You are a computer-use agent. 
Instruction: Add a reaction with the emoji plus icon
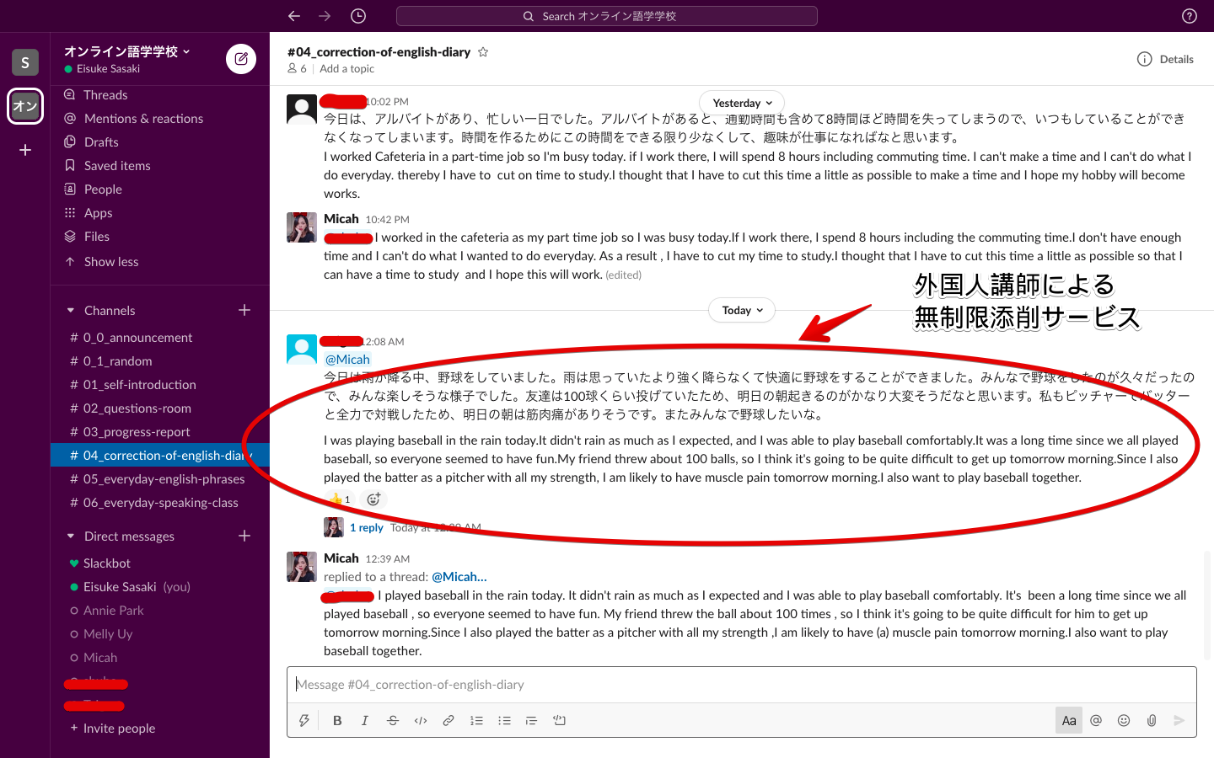pyautogui.click(x=373, y=499)
